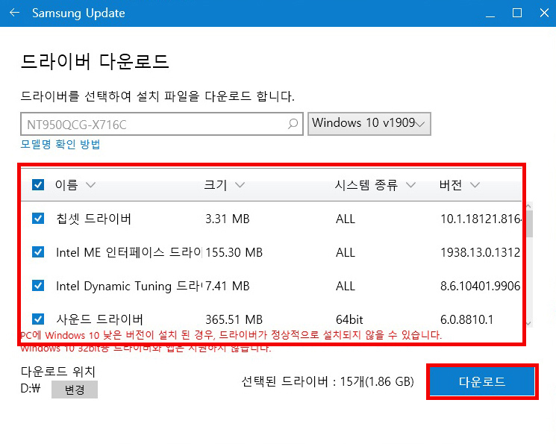Image resolution: width=556 pixels, height=444 pixels.
Task: Go back using the arrow icon
Action: [14, 13]
